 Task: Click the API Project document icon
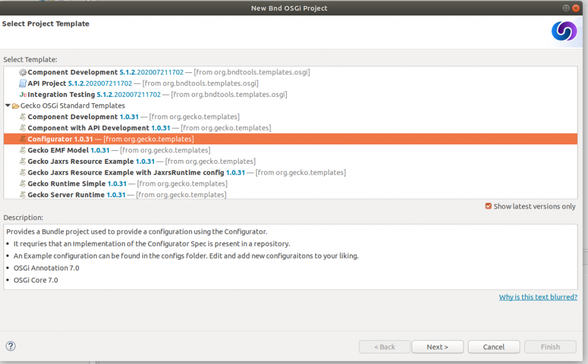23,84
